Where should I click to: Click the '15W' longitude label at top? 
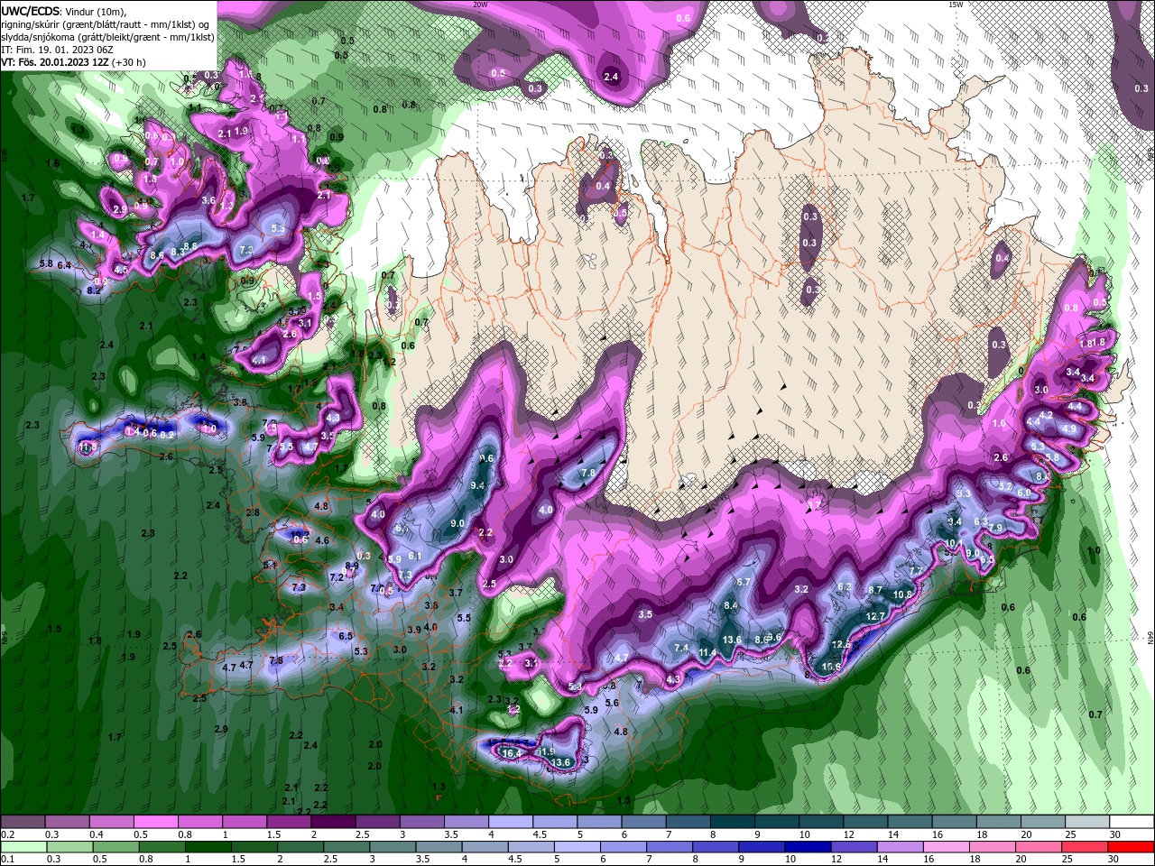pos(956,5)
